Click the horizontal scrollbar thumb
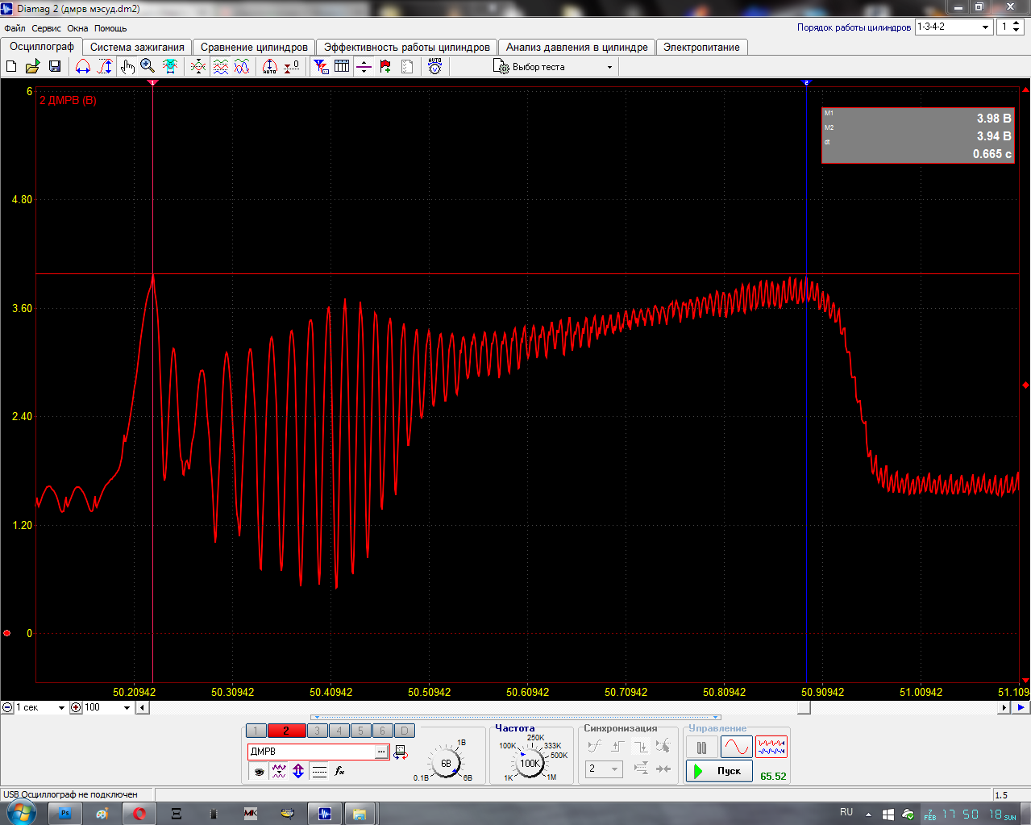The height and width of the screenshot is (825, 1031). [804, 707]
